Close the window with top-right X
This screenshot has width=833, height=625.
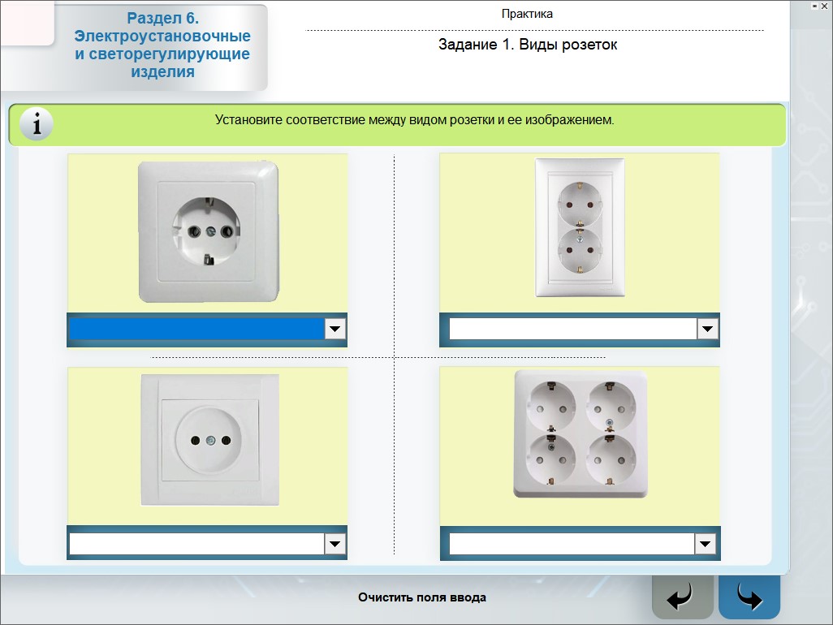[824, 6]
